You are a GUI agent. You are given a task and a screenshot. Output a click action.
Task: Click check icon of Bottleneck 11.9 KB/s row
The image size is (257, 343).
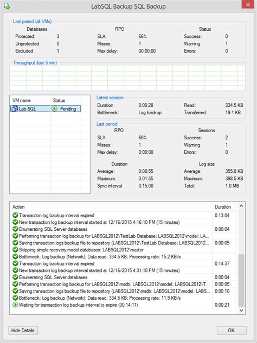click(x=15, y=298)
